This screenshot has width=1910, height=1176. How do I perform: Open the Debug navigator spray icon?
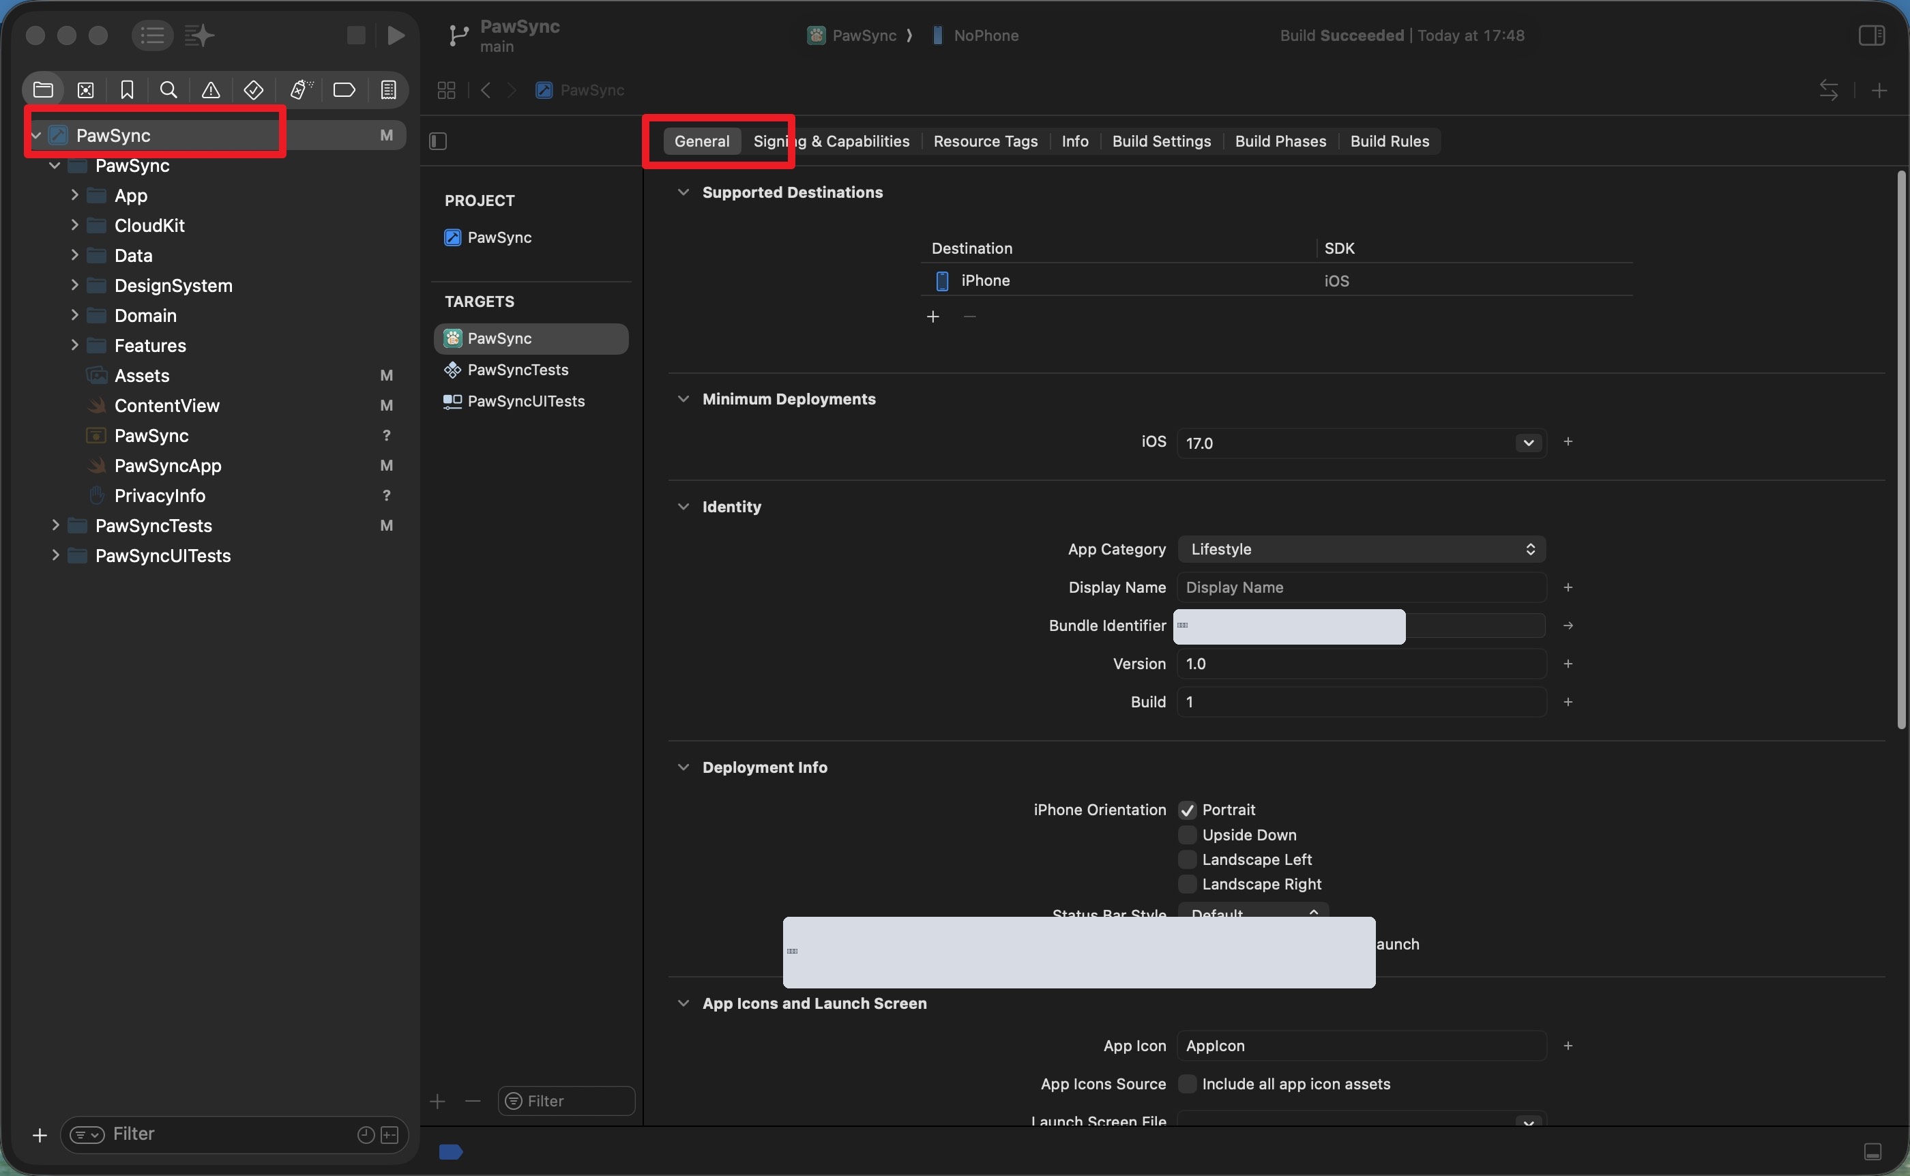click(x=301, y=90)
